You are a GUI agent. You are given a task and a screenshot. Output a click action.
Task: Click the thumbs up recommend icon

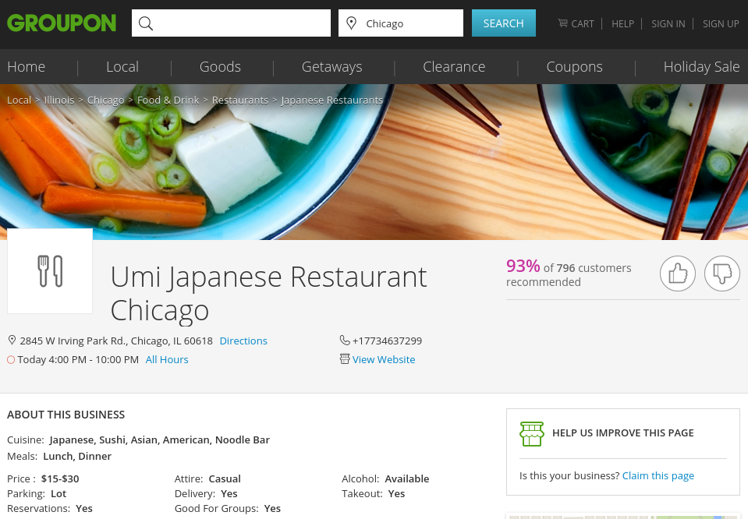pos(677,273)
